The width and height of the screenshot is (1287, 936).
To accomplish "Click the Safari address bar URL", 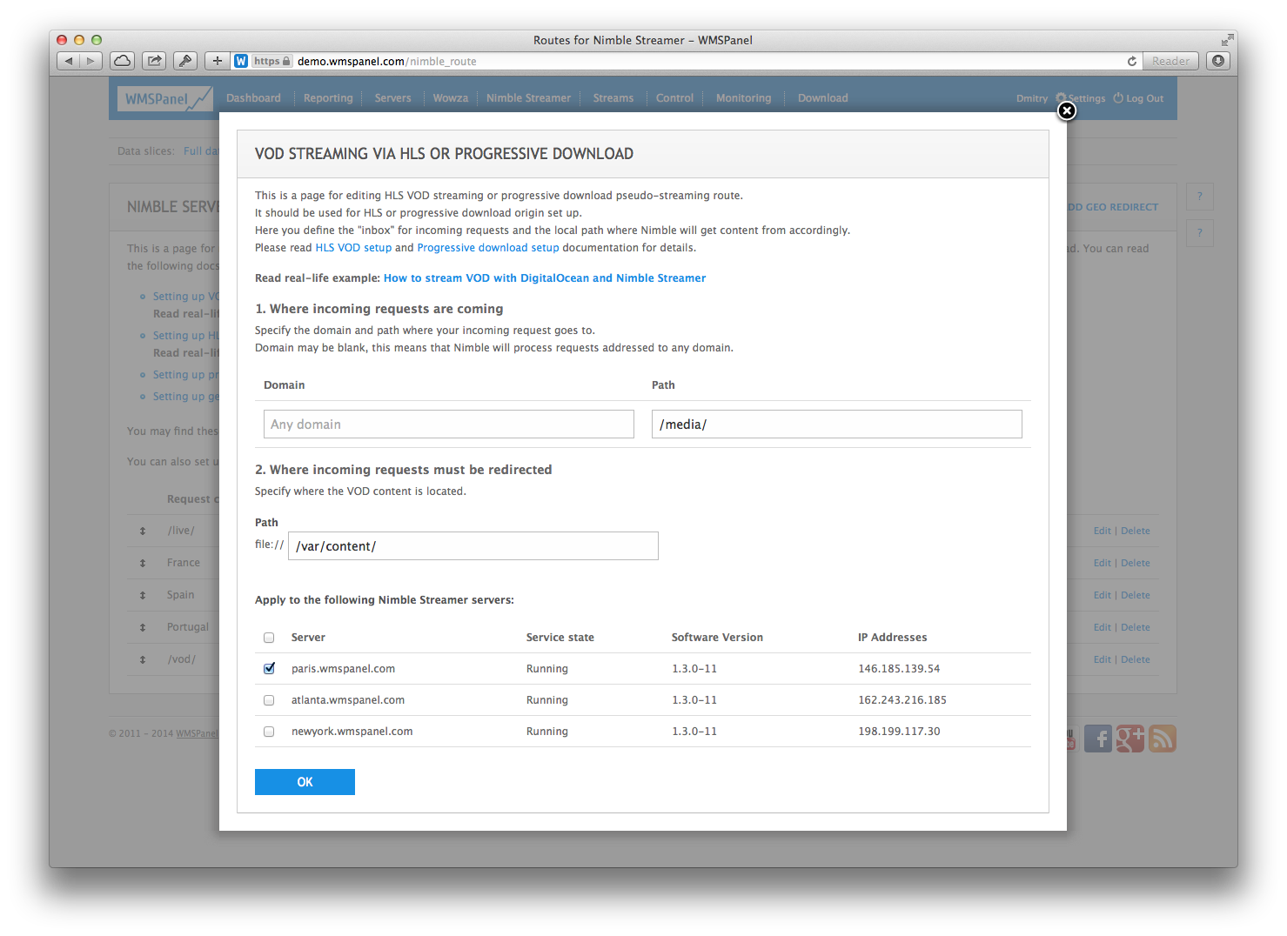I will point(386,61).
